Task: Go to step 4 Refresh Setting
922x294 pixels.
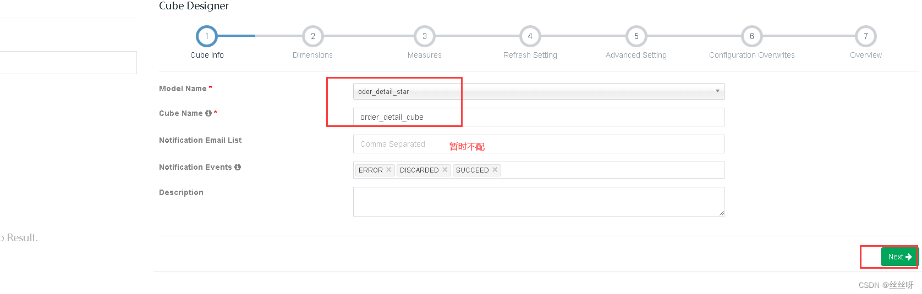Action: (530, 36)
